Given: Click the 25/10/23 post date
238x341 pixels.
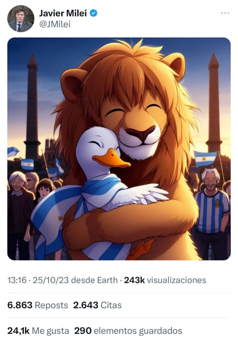Looking at the screenshot, I should (51, 280).
